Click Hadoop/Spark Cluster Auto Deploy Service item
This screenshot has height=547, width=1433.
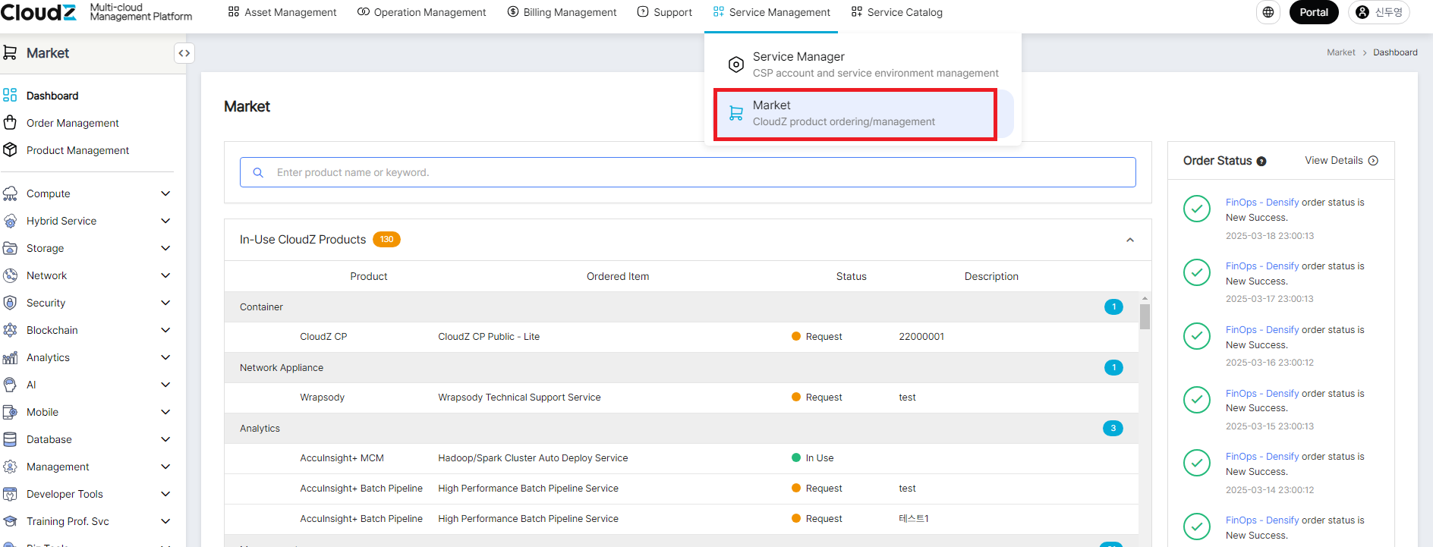[x=533, y=458]
